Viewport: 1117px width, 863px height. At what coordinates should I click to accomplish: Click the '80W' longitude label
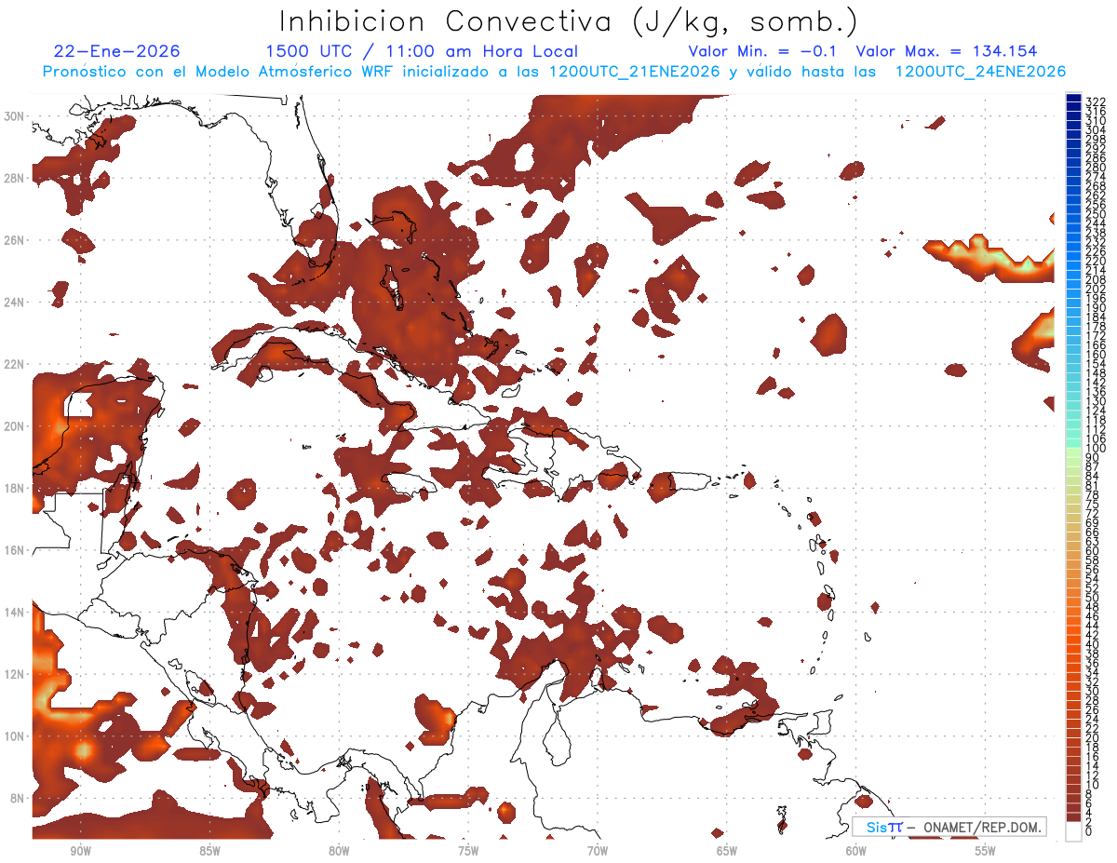339,851
